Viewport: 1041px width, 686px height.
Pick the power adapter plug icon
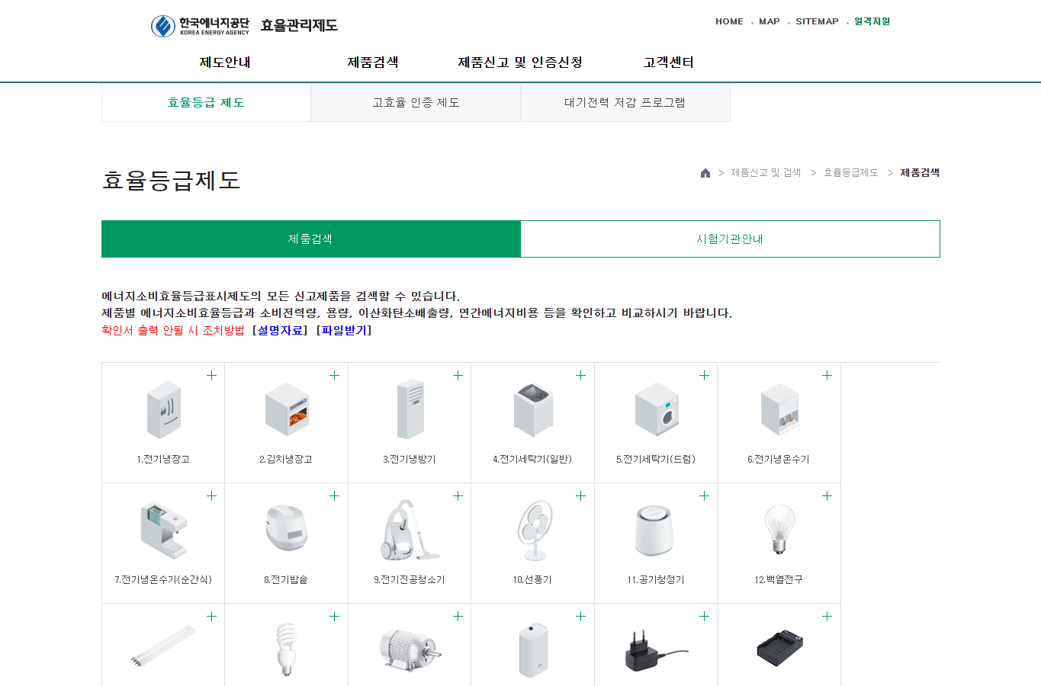tap(657, 650)
